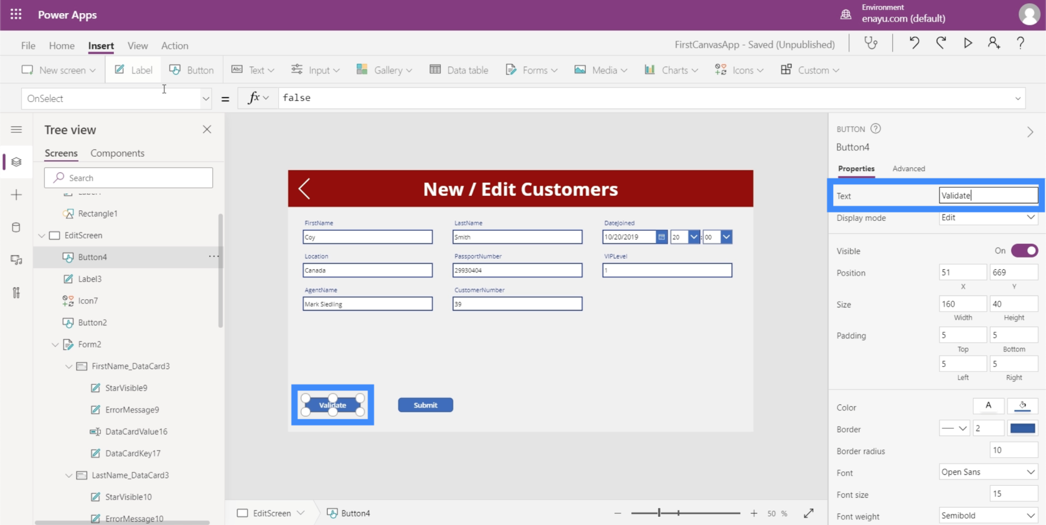Image resolution: width=1046 pixels, height=525 pixels.
Task: Click the Tree view search box
Action: pyautogui.click(x=128, y=178)
